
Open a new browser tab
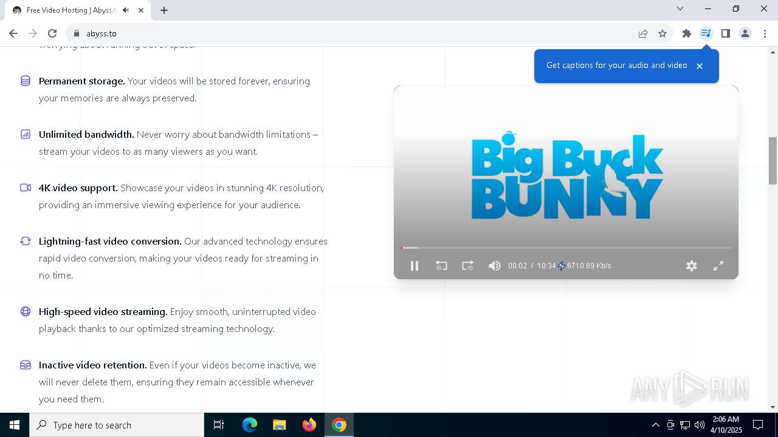[x=164, y=10]
